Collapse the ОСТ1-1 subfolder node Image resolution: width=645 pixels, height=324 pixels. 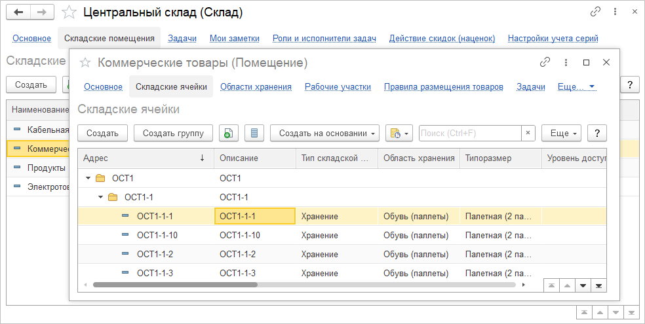pos(101,197)
